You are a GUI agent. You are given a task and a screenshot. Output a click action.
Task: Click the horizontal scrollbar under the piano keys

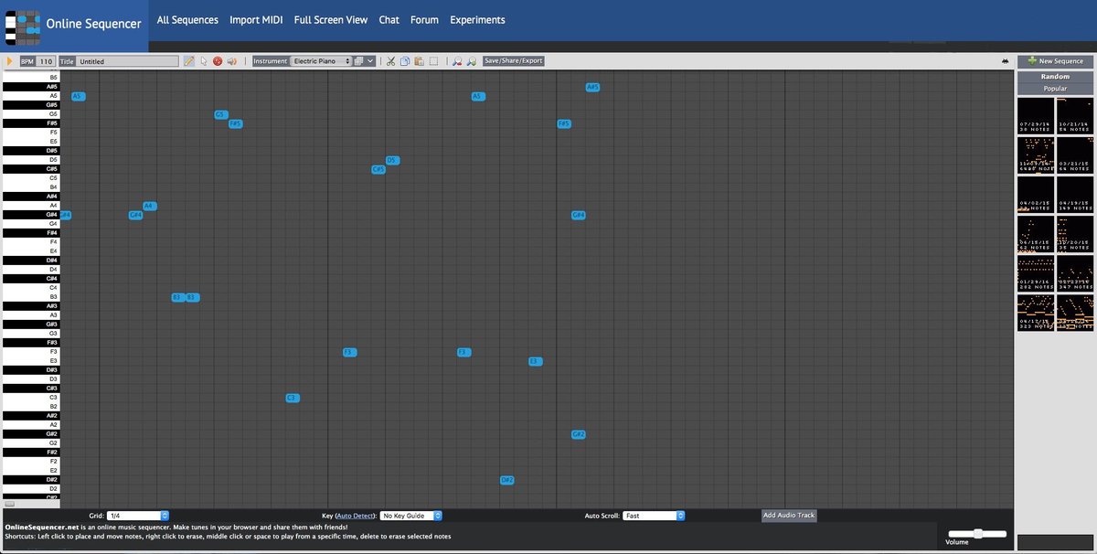tap(9, 504)
